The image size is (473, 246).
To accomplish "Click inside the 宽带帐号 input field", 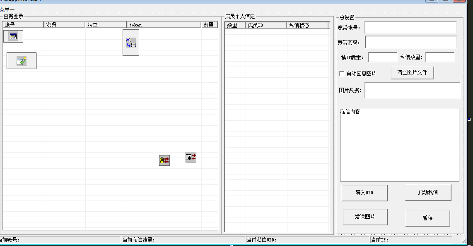I will (411, 27).
